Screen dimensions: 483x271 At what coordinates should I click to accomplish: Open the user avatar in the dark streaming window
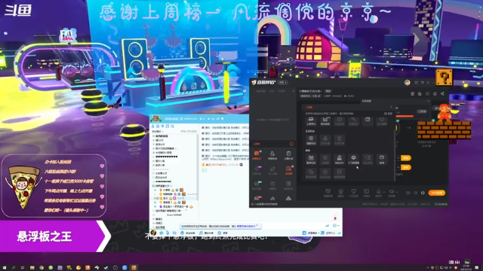tap(408, 82)
